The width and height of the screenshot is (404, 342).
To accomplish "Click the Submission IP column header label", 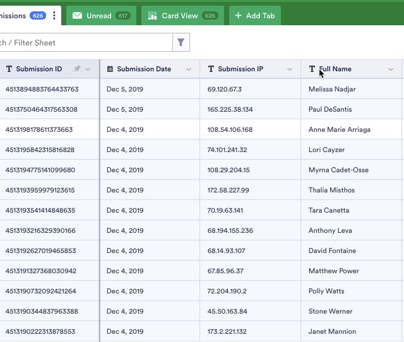I will 241,69.
